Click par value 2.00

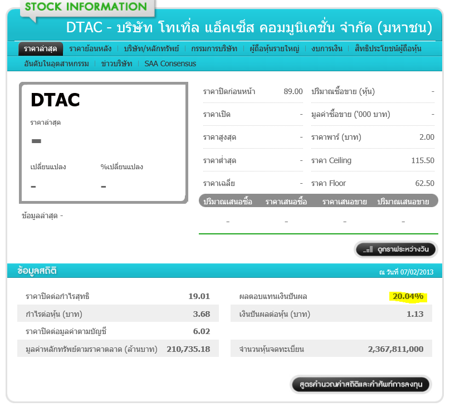coord(427,137)
